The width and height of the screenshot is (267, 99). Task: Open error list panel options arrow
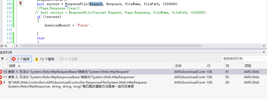(264, 52)
